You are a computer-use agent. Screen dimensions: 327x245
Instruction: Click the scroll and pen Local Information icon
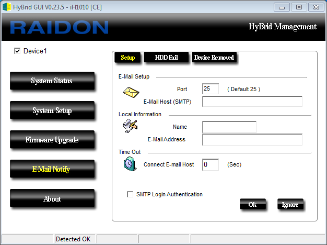point(130,126)
